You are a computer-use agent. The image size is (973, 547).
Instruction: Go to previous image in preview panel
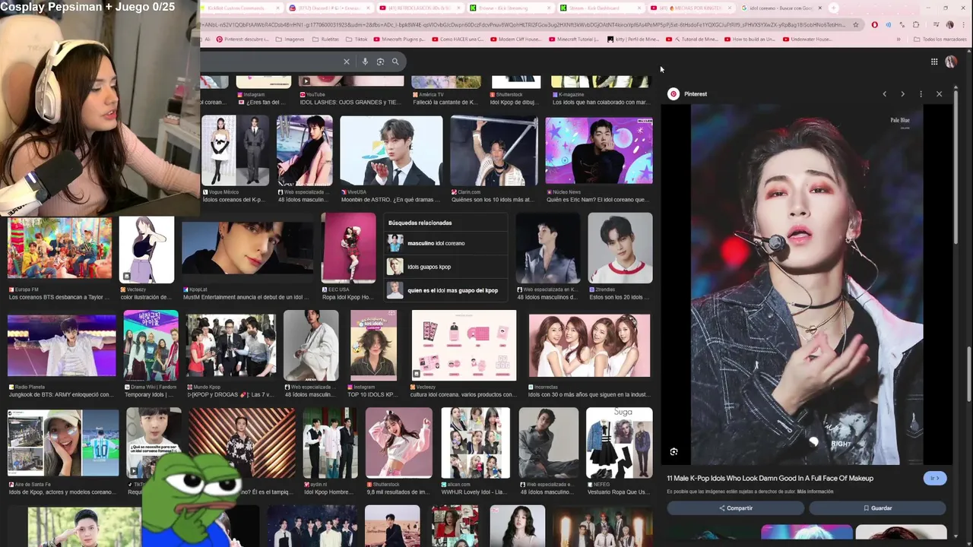(x=884, y=94)
